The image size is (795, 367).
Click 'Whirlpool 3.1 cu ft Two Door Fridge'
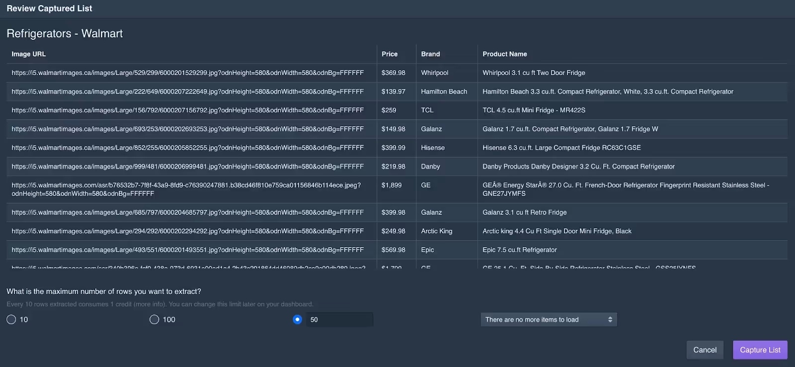pyautogui.click(x=534, y=73)
